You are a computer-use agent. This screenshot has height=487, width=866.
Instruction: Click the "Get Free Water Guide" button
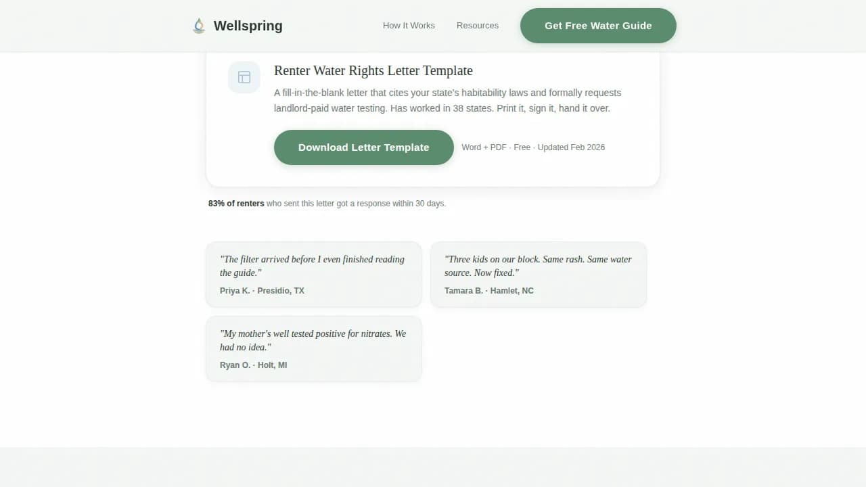598,25
